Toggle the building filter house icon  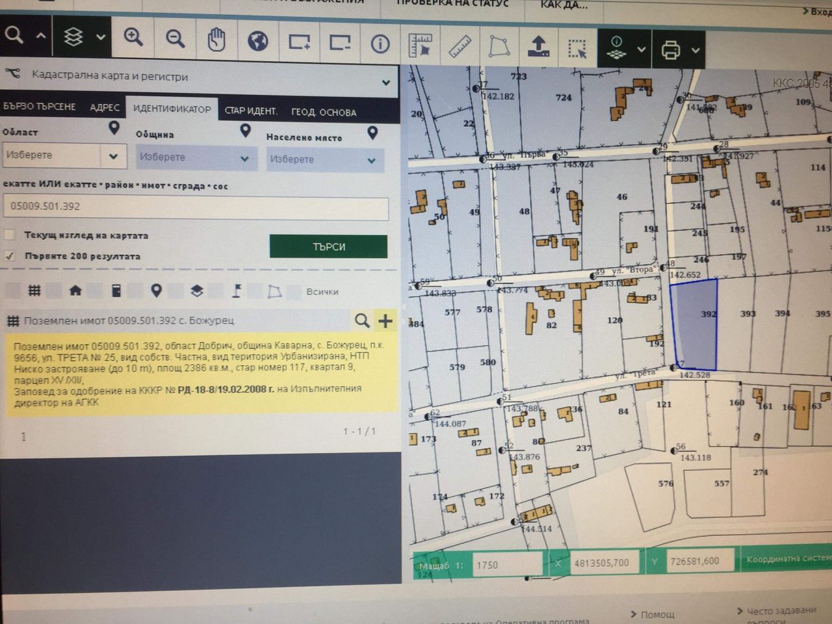click(75, 291)
